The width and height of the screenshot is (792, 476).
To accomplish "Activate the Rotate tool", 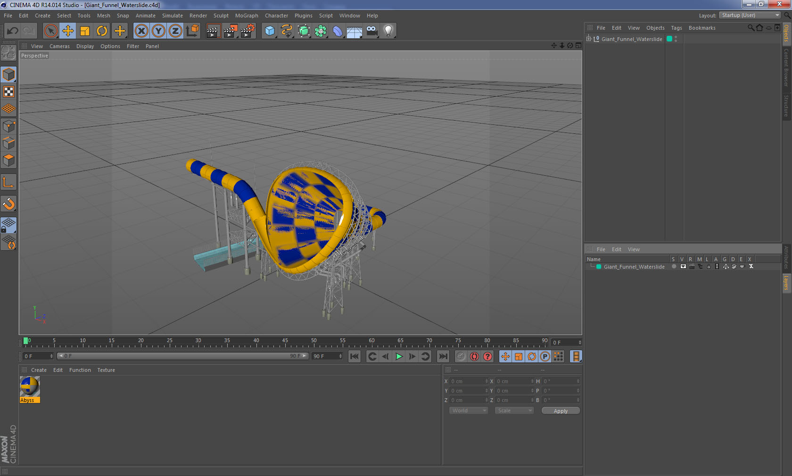I will pyautogui.click(x=102, y=31).
